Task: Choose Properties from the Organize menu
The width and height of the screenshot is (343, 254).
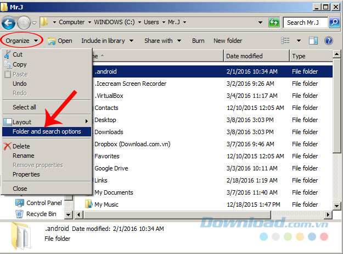Action: point(47,174)
